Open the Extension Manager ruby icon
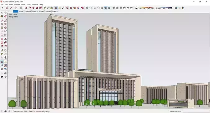This screenshot has height=113, width=210. 83,8
